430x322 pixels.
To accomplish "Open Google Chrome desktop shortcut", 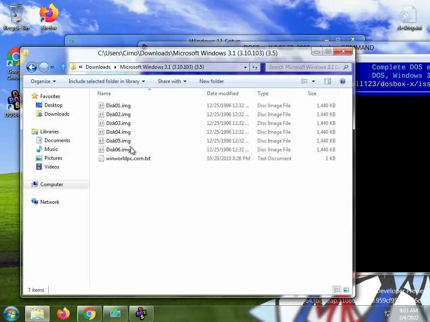I will coord(13,64).
